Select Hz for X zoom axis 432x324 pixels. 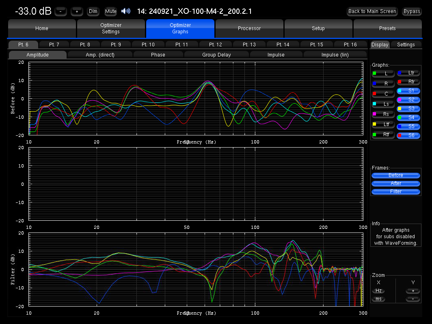tap(378, 291)
